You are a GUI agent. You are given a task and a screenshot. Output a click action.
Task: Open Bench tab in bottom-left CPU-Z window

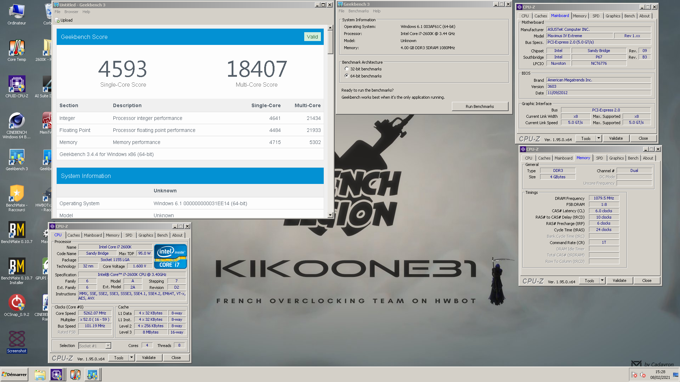[x=163, y=235]
